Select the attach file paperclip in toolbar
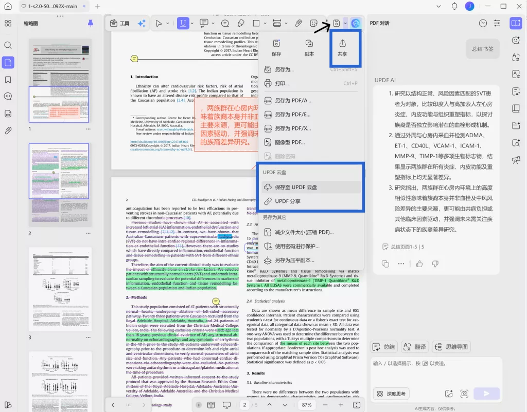Viewport: 527px width, 412px height. click(x=298, y=23)
